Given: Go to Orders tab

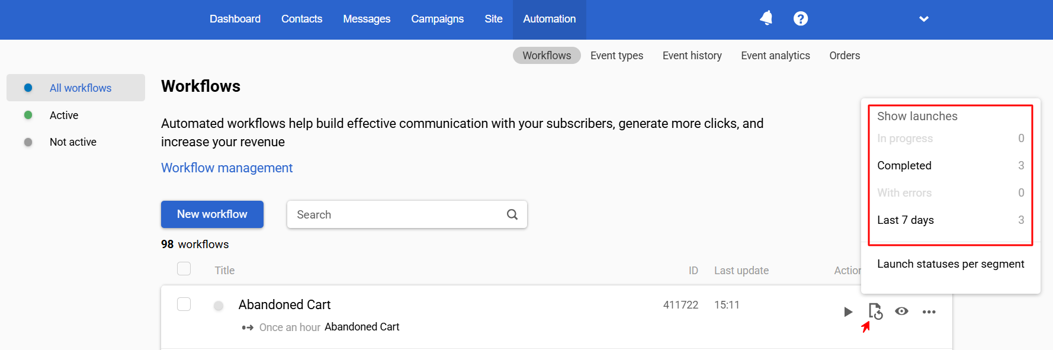Looking at the screenshot, I should (x=845, y=55).
